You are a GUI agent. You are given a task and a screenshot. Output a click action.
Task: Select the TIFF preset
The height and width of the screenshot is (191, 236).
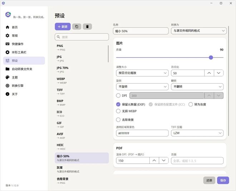tap(81, 92)
